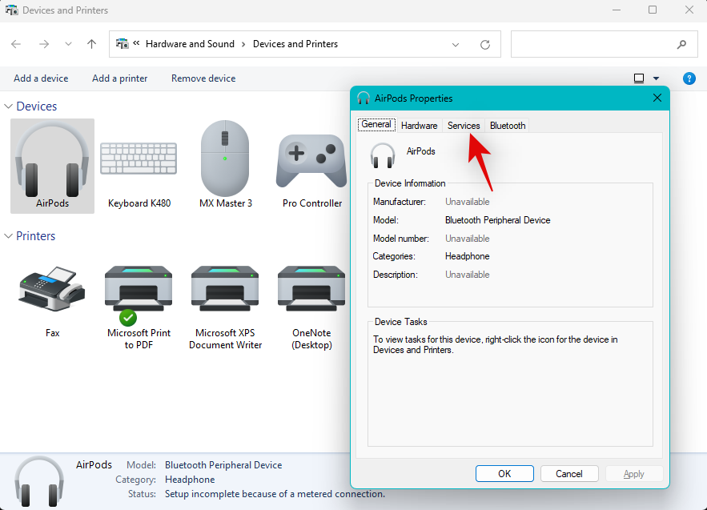
Task: Select the Microsoft XPS Document Writer printer
Action: click(225, 289)
